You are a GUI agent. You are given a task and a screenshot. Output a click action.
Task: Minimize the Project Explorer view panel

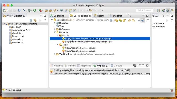pos(41,15)
